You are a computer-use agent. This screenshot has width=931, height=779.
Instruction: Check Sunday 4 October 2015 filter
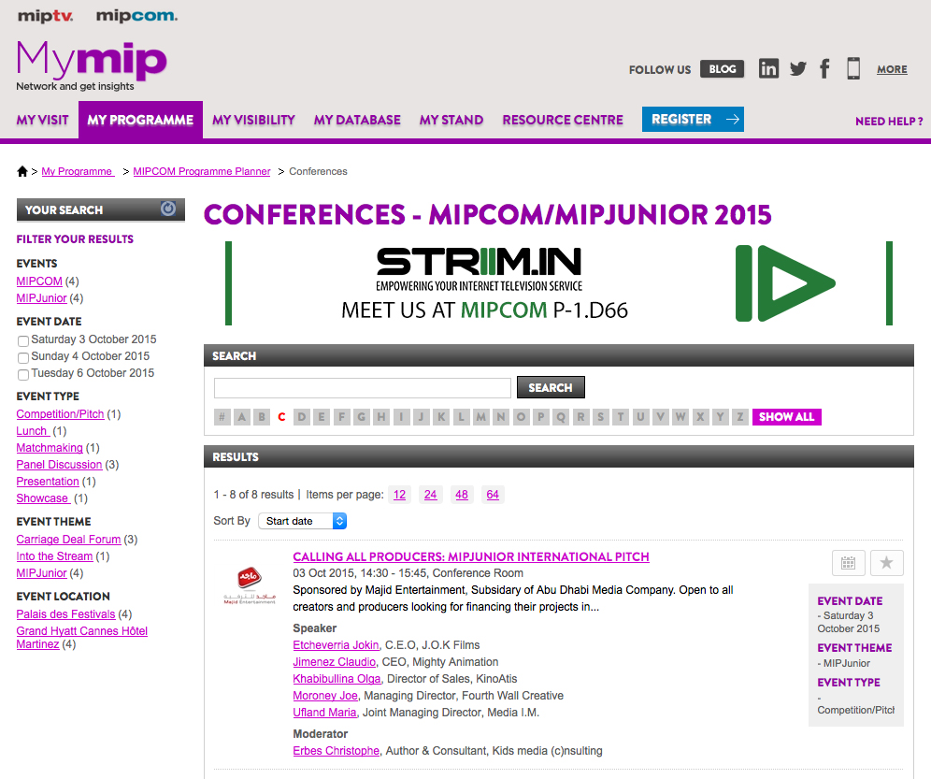pyautogui.click(x=23, y=358)
